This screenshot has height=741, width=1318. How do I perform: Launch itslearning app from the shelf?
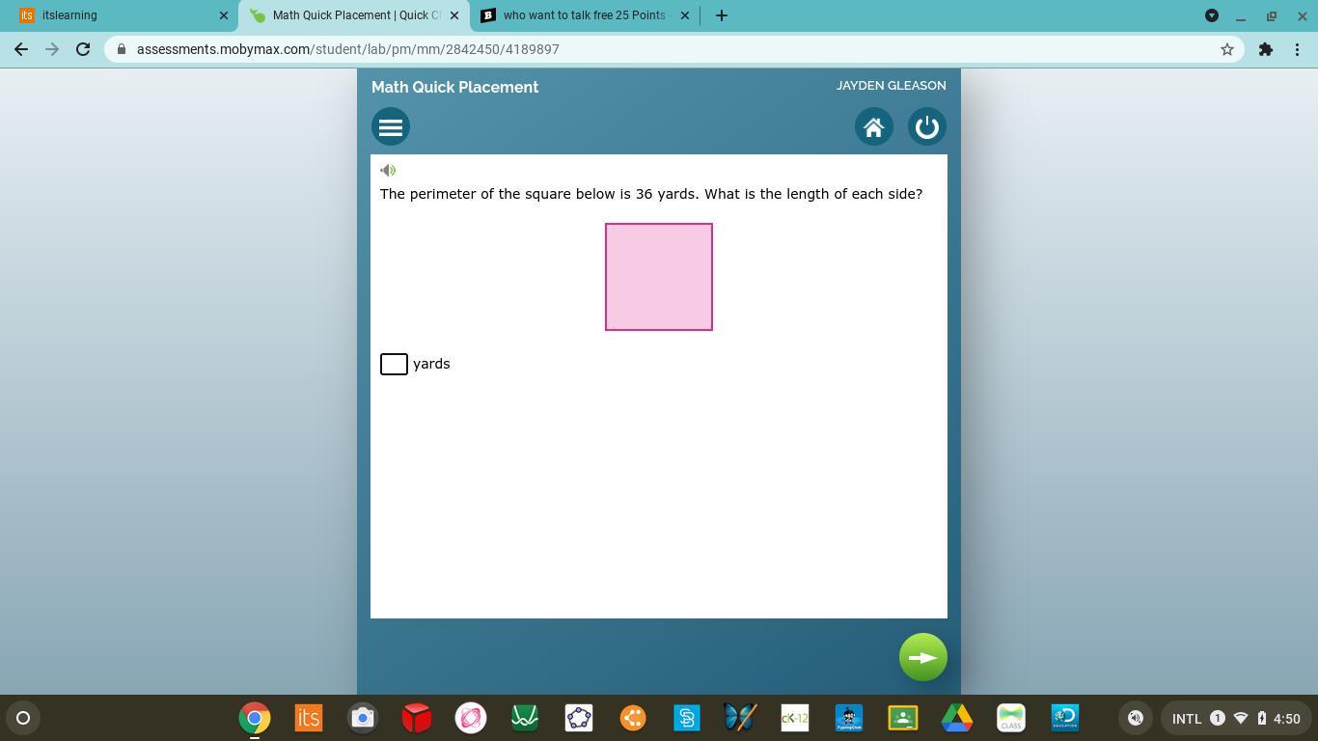coord(309,718)
